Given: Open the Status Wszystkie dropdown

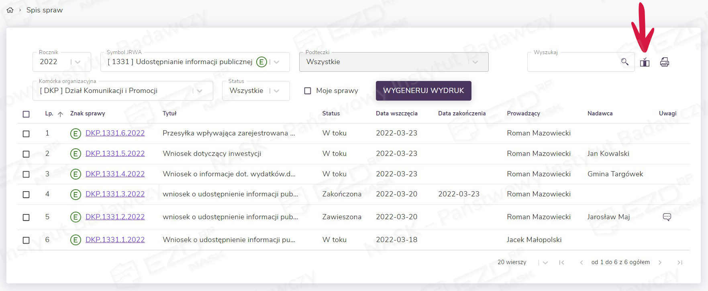Looking at the screenshot, I should tap(276, 91).
